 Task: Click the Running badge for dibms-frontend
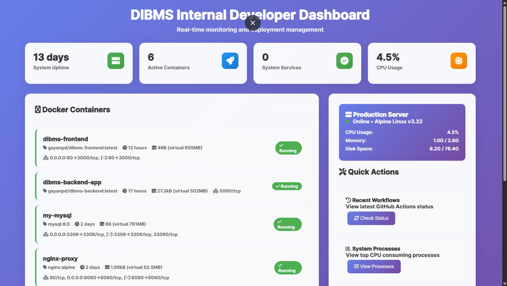point(288,148)
